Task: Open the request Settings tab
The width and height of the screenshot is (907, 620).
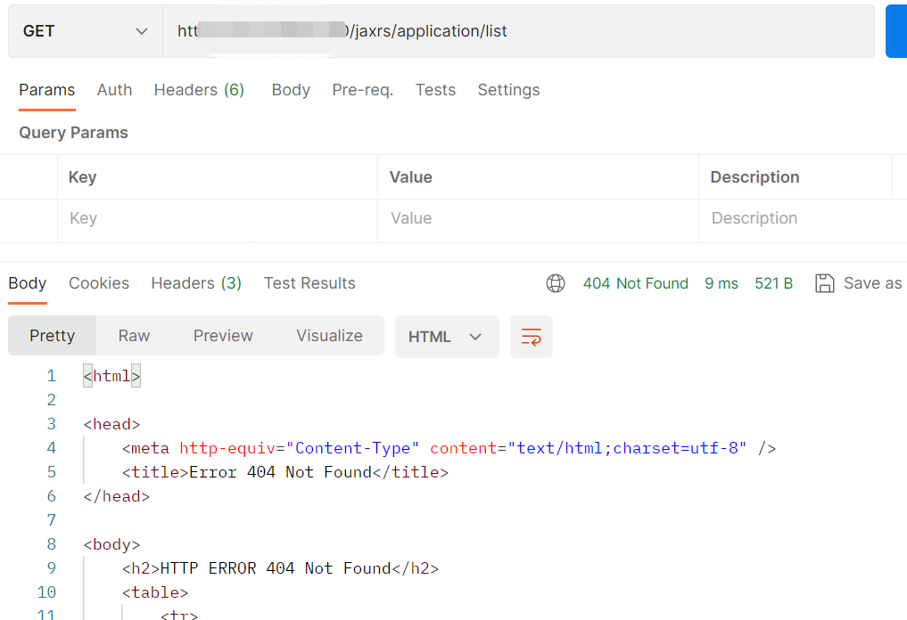Action: click(508, 90)
